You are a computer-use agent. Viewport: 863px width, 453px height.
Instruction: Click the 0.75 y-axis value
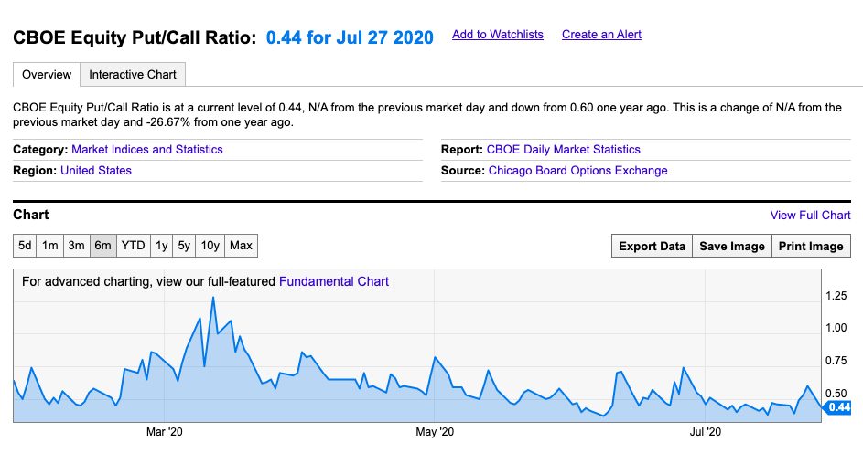click(x=836, y=361)
